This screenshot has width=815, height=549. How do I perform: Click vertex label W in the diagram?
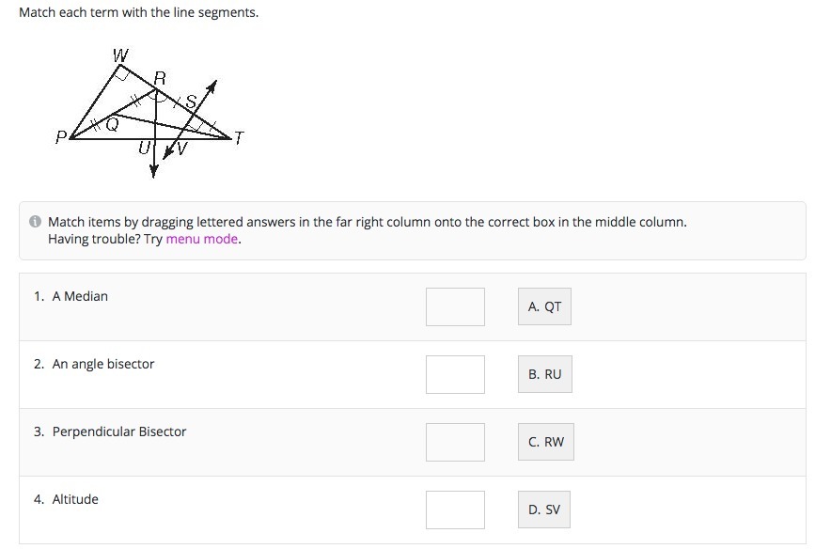(x=120, y=55)
